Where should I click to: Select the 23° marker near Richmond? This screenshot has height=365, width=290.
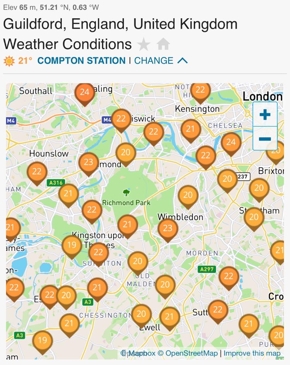pyautogui.click(x=88, y=164)
